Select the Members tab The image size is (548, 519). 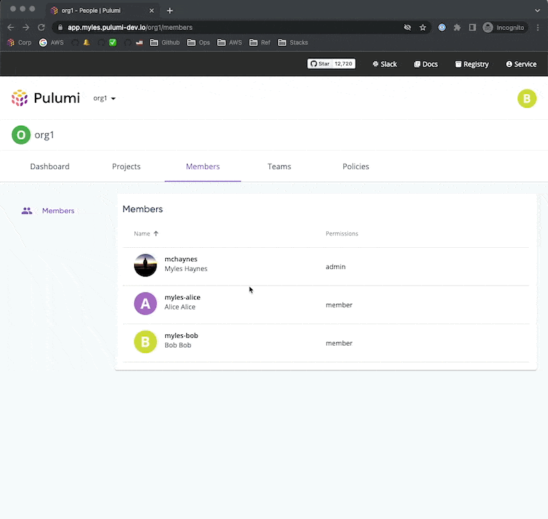coord(203,166)
